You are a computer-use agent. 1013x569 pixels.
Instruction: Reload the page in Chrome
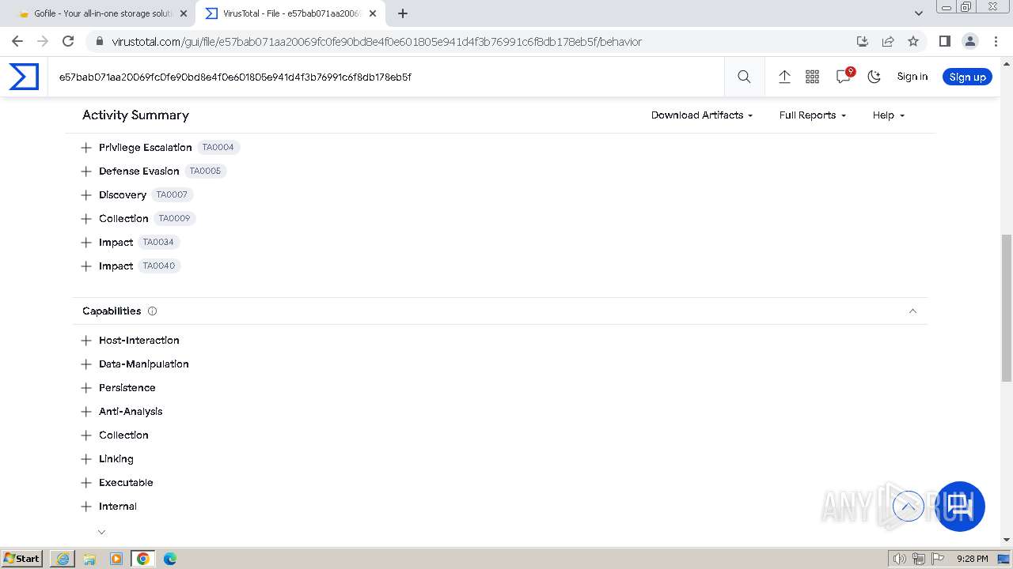point(68,41)
